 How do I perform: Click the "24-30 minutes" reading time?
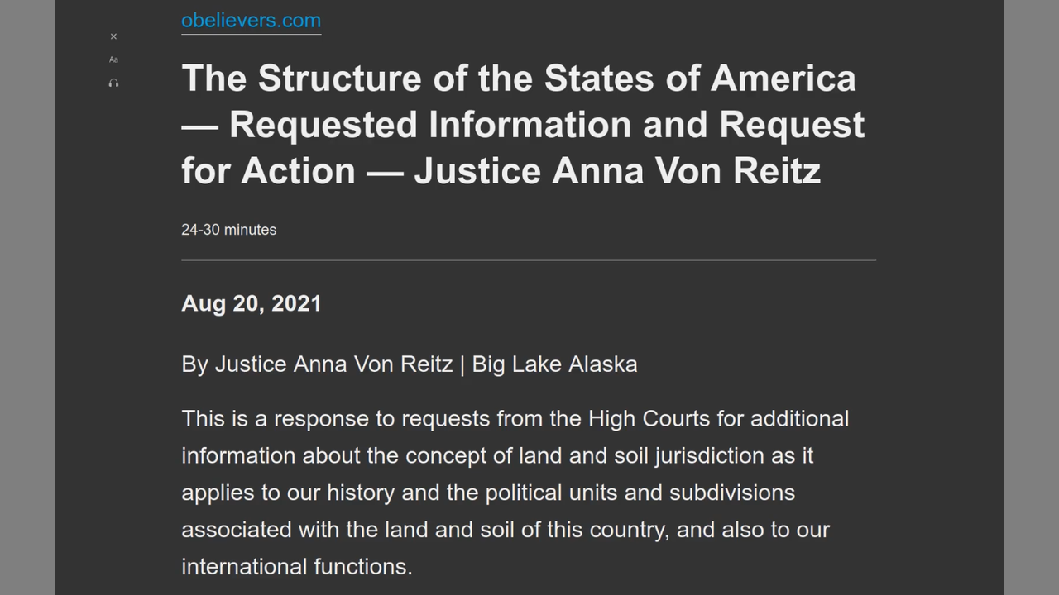[228, 230]
